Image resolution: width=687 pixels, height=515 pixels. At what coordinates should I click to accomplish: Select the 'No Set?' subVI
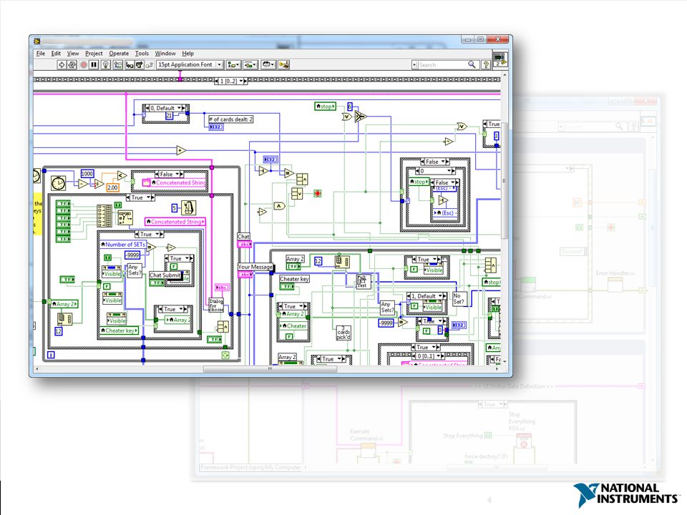pyautogui.click(x=459, y=299)
